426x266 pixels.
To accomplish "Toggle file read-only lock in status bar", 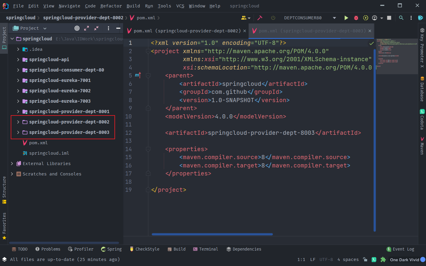I will click(365, 259).
